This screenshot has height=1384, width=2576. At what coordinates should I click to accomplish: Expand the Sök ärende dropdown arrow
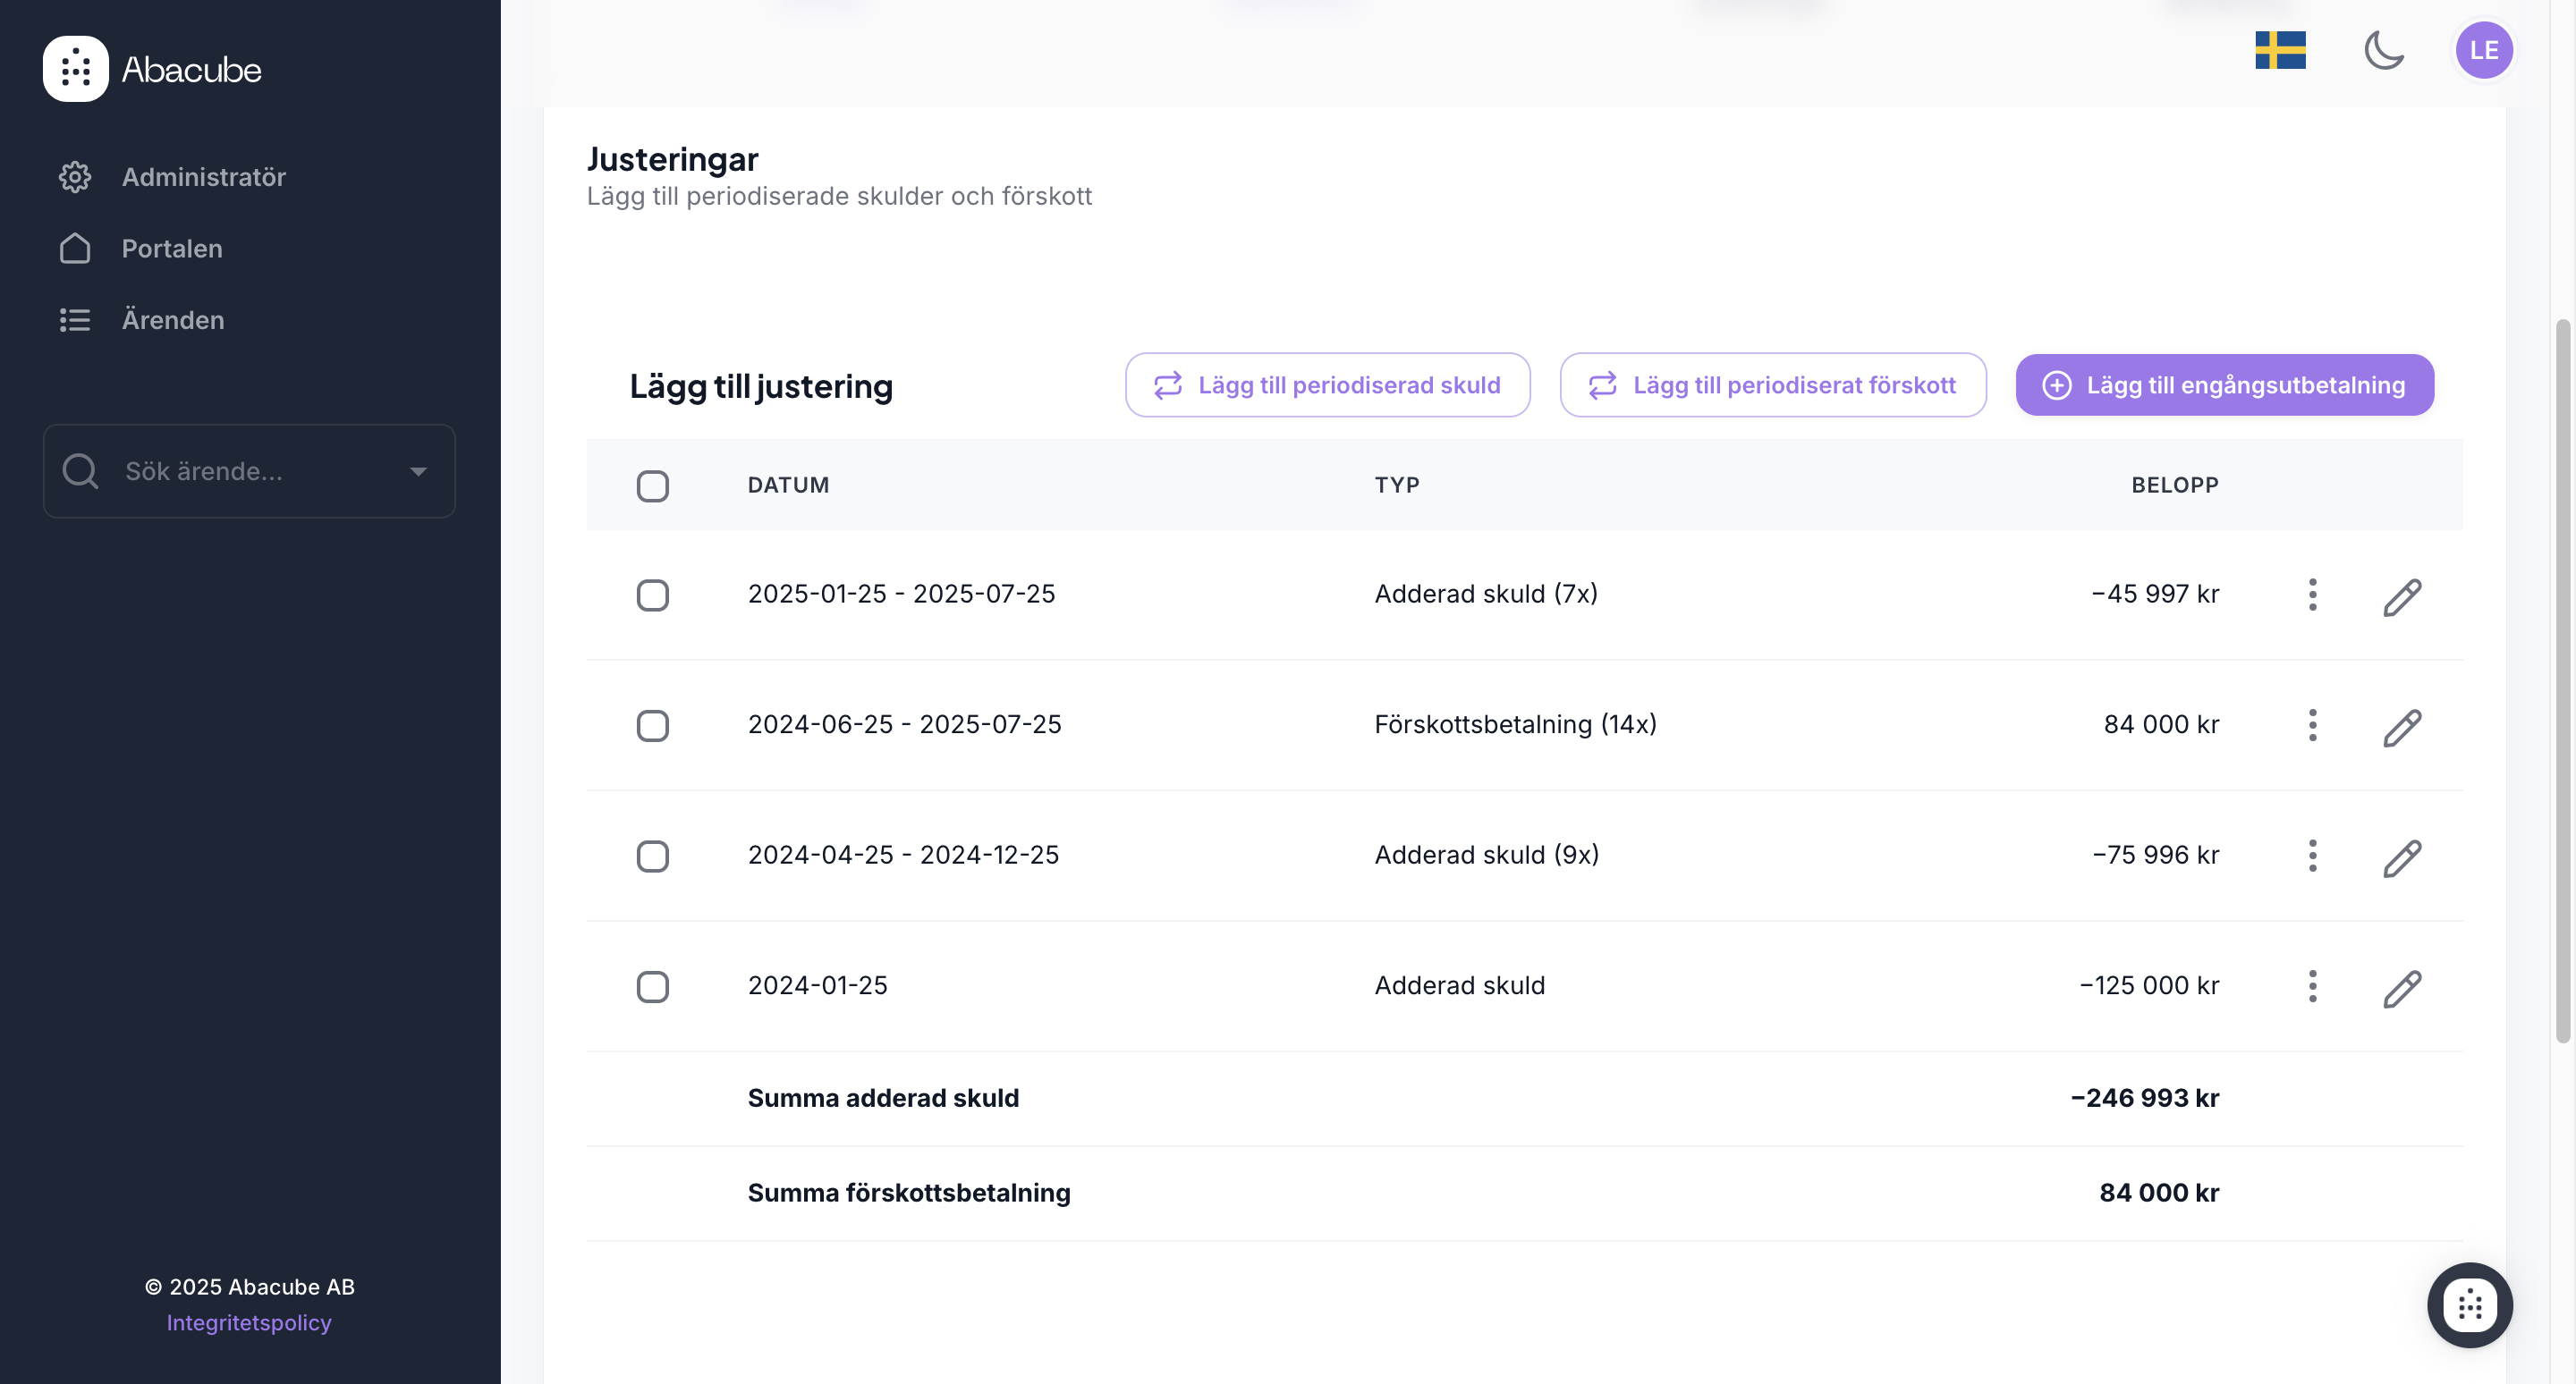(418, 472)
